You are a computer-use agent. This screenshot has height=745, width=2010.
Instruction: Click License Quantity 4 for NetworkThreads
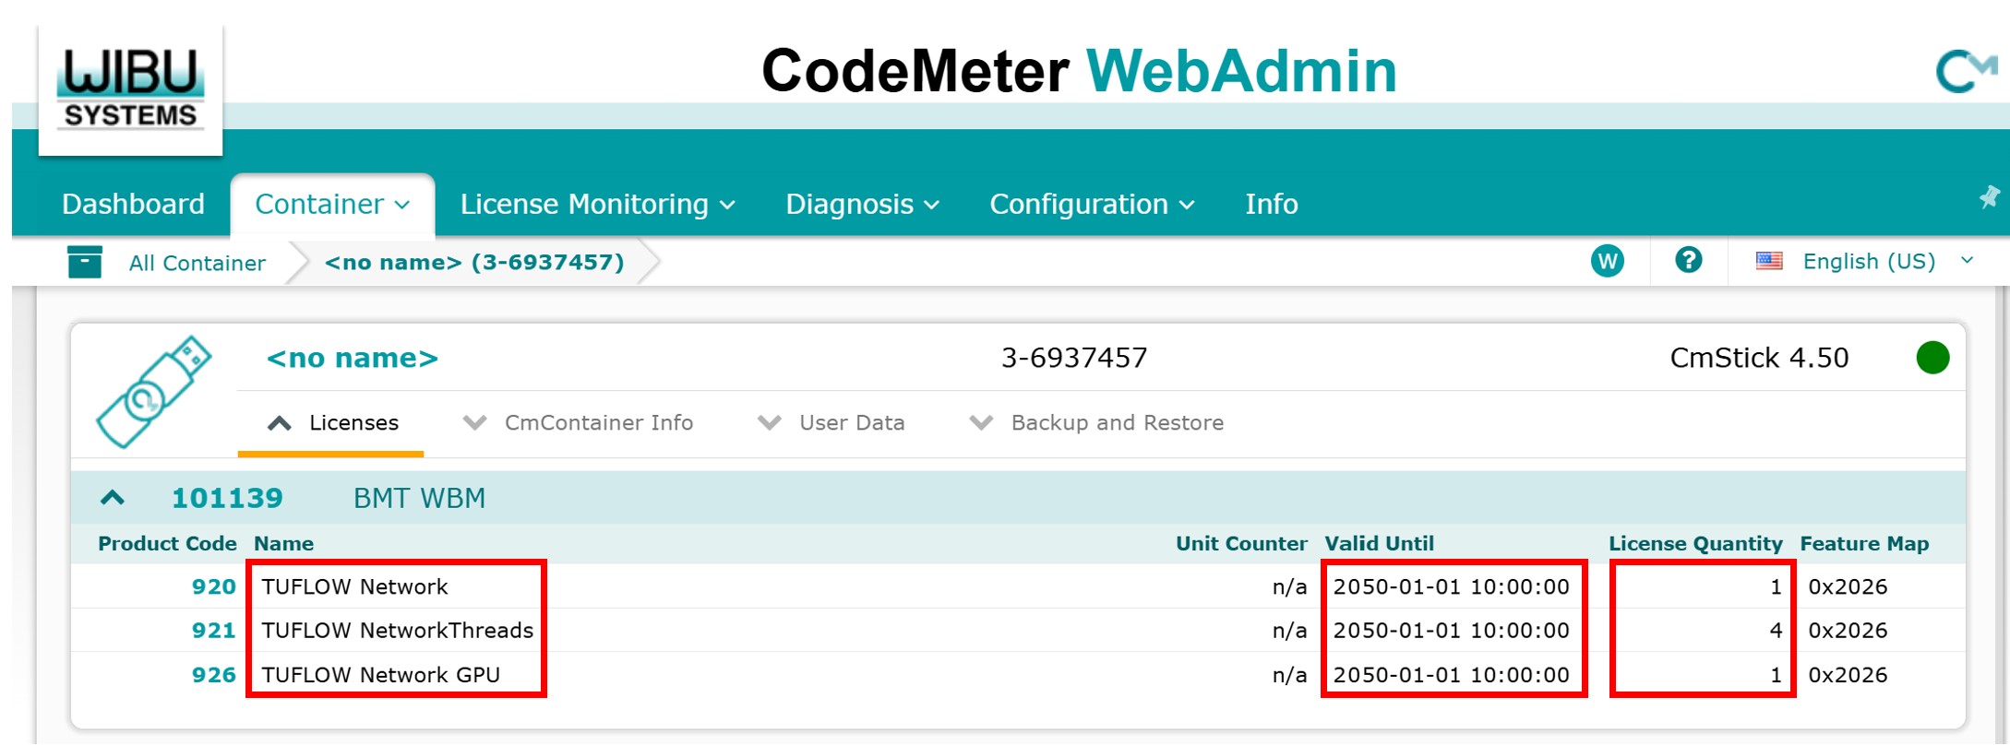click(x=1776, y=631)
